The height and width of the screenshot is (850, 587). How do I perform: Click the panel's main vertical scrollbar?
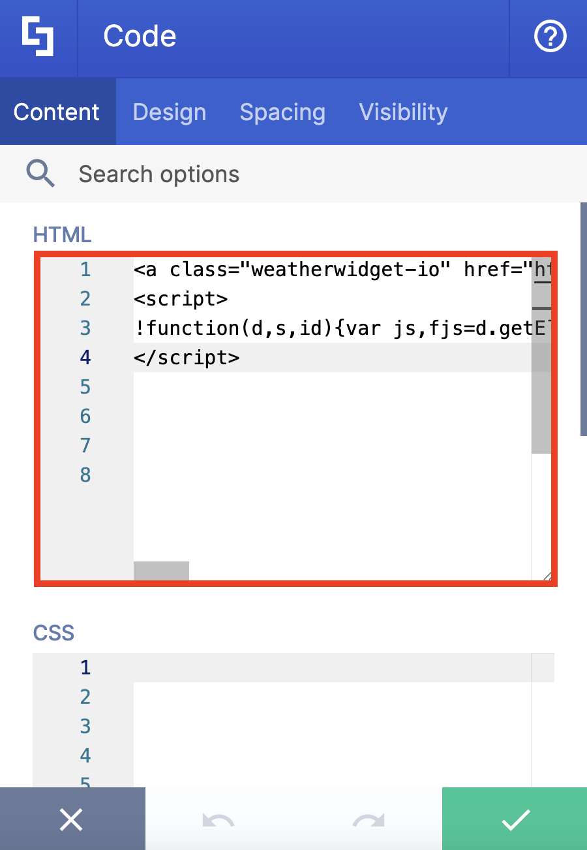coord(584,319)
